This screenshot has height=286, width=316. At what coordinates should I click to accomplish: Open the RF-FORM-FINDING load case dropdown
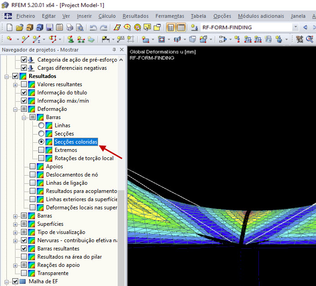(295, 27)
